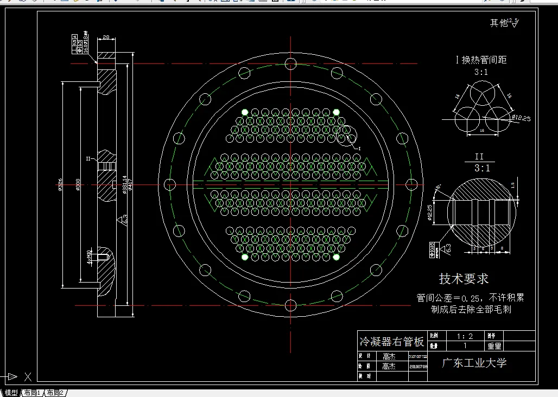This screenshot has height=397, width=558.
Task: Open the 布局1 layout tab
Action: pos(32,392)
